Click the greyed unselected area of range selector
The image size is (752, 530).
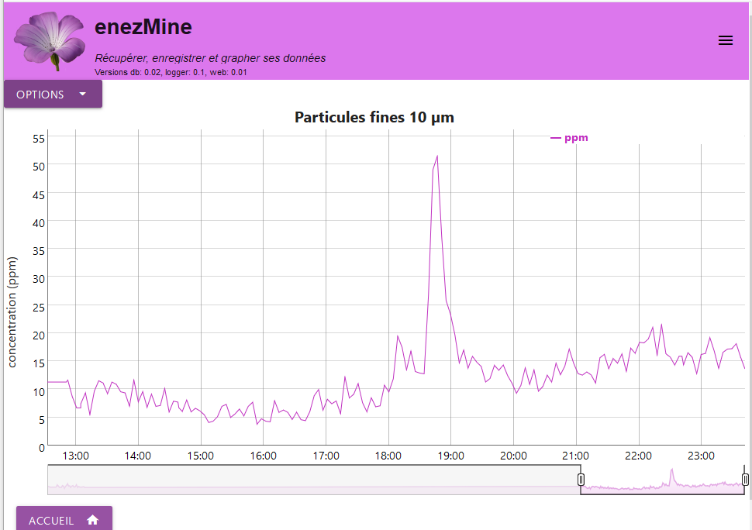310,480
